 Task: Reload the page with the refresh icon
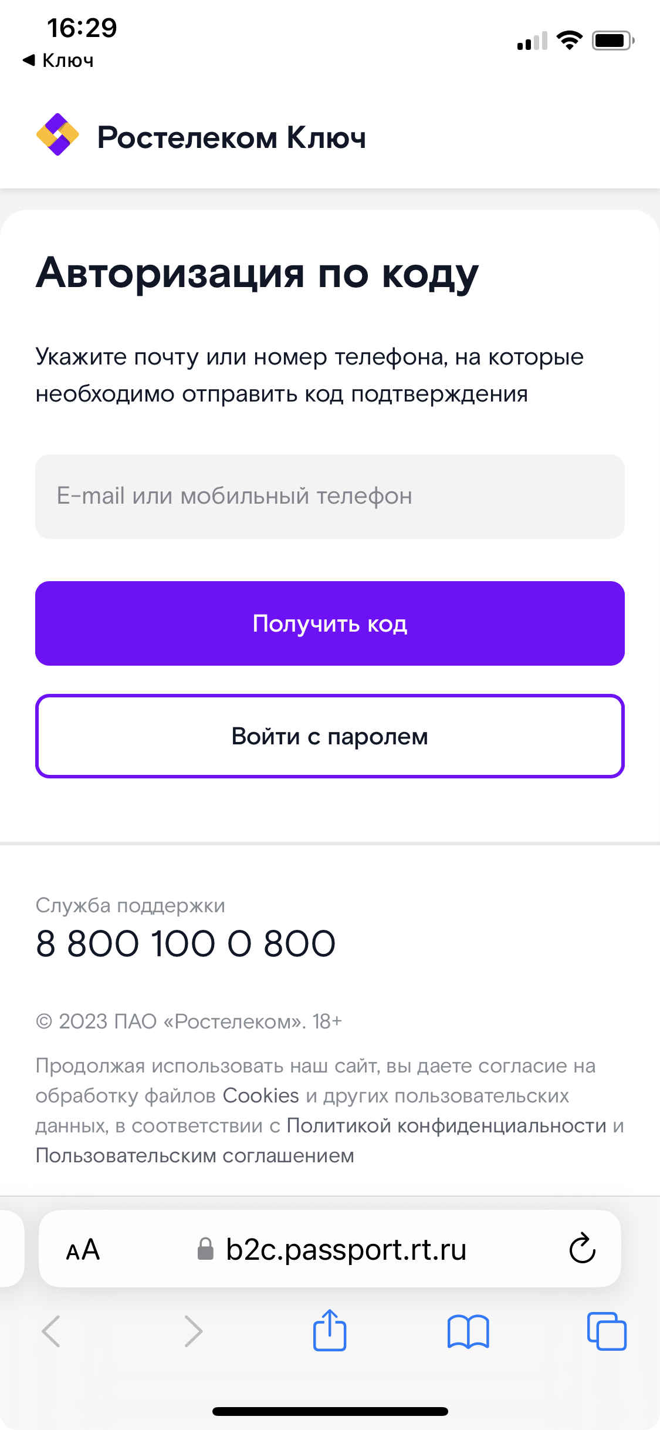tap(582, 1248)
